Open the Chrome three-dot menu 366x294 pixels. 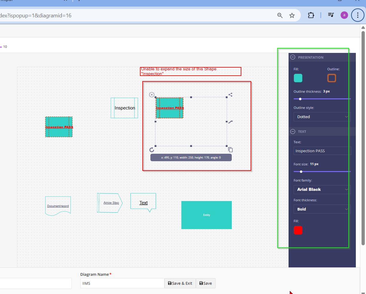coord(358,15)
